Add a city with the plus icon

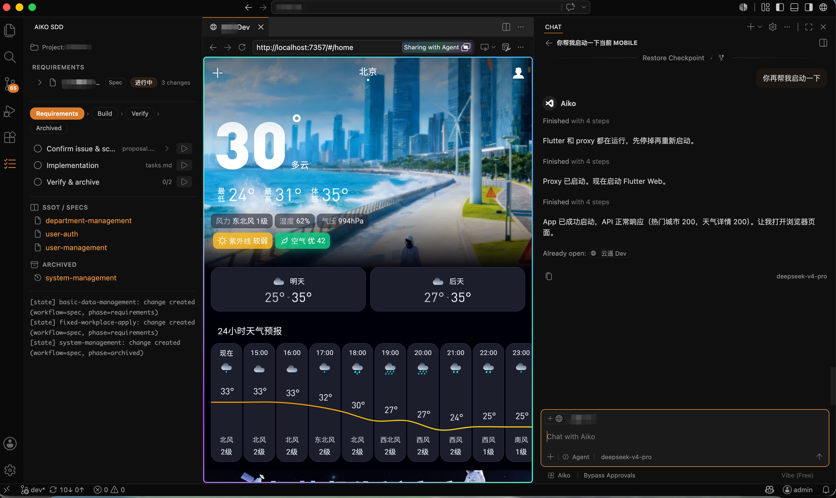tap(217, 73)
